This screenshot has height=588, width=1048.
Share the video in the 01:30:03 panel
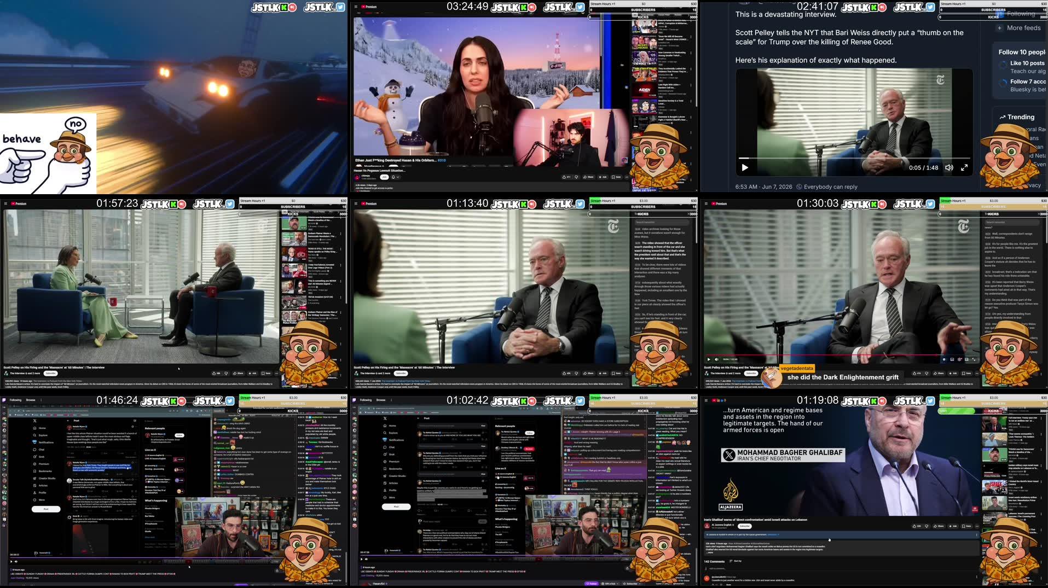[x=939, y=373]
